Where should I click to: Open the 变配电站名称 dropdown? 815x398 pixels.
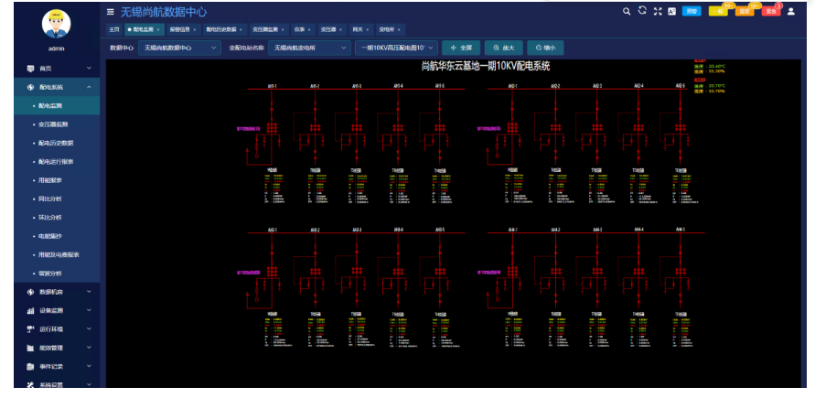pos(308,47)
